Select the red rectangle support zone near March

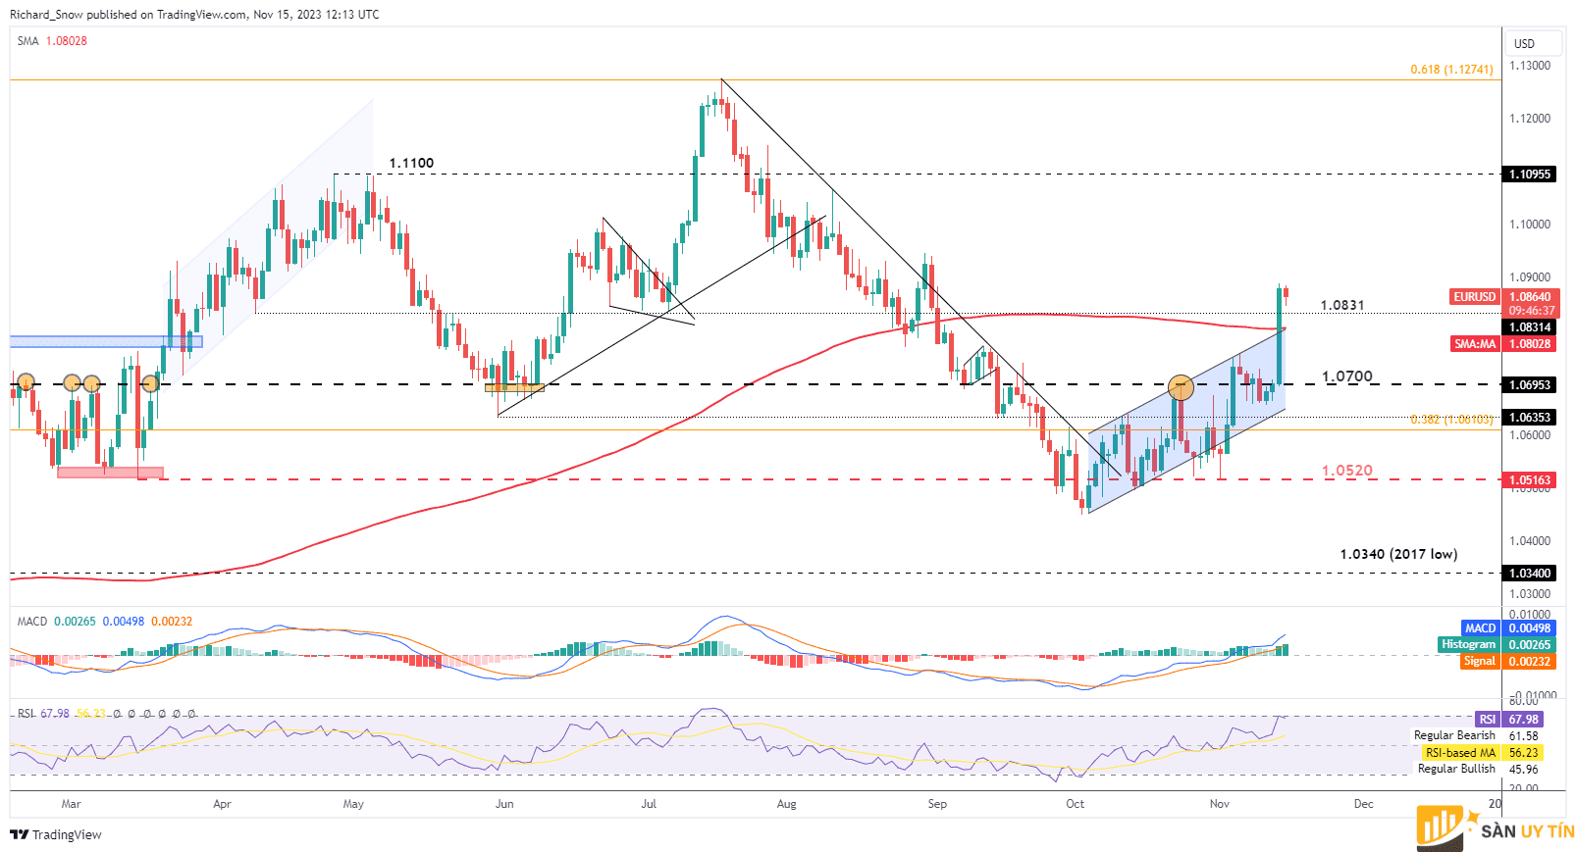pos(111,473)
